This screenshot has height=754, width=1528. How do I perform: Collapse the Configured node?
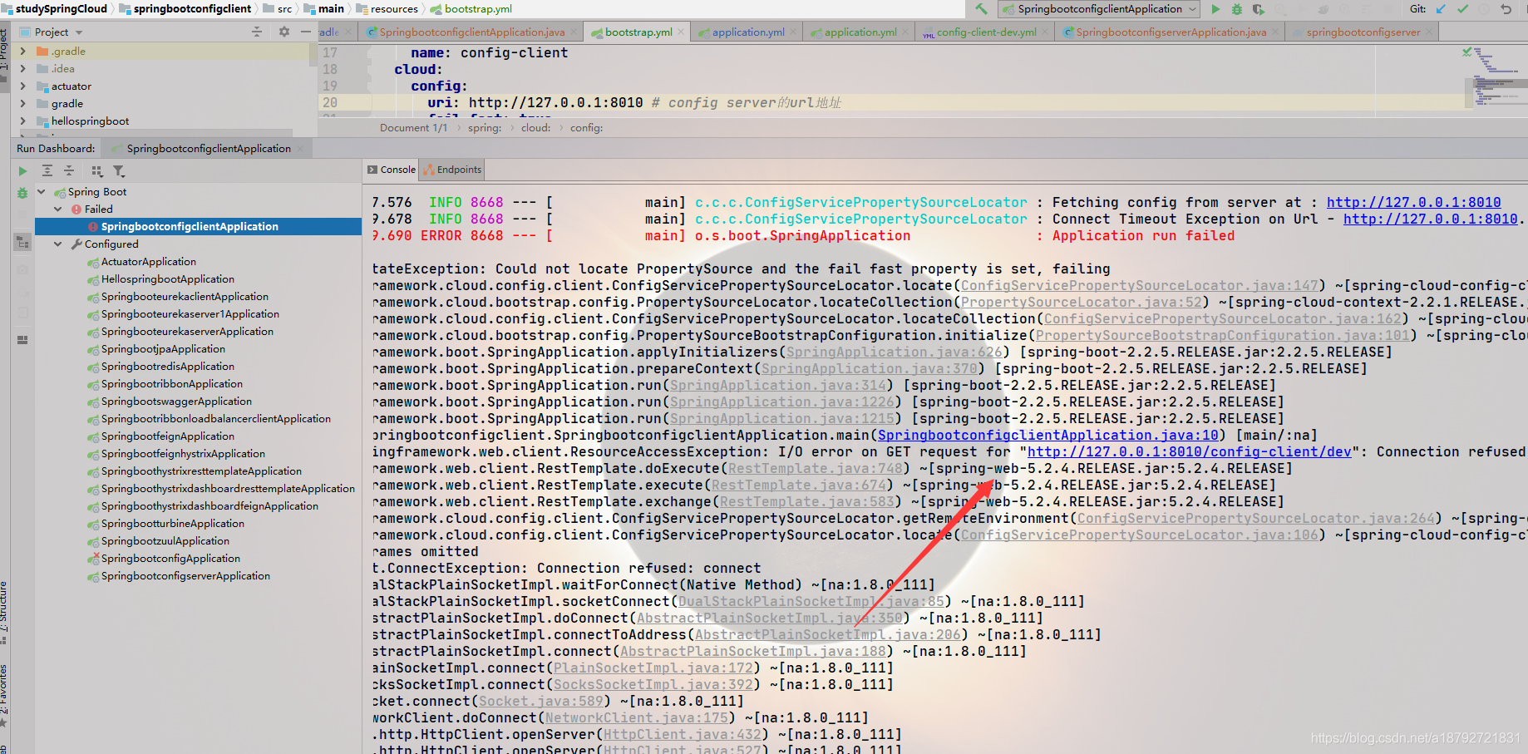tap(57, 244)
